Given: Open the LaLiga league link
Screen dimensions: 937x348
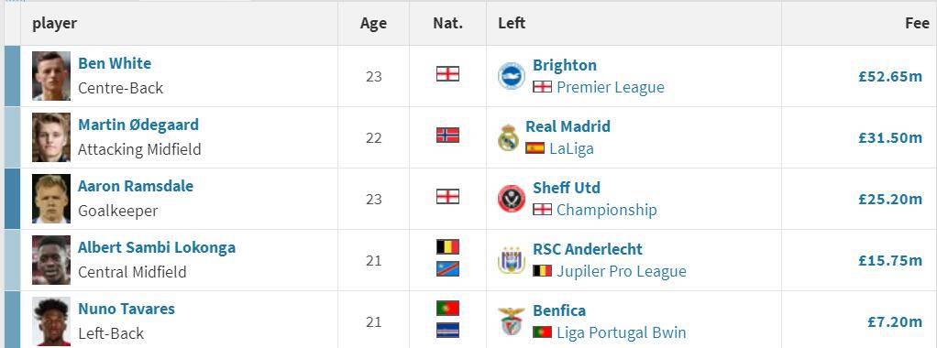Looking at the screenshot, I should (x=571, y=148).
